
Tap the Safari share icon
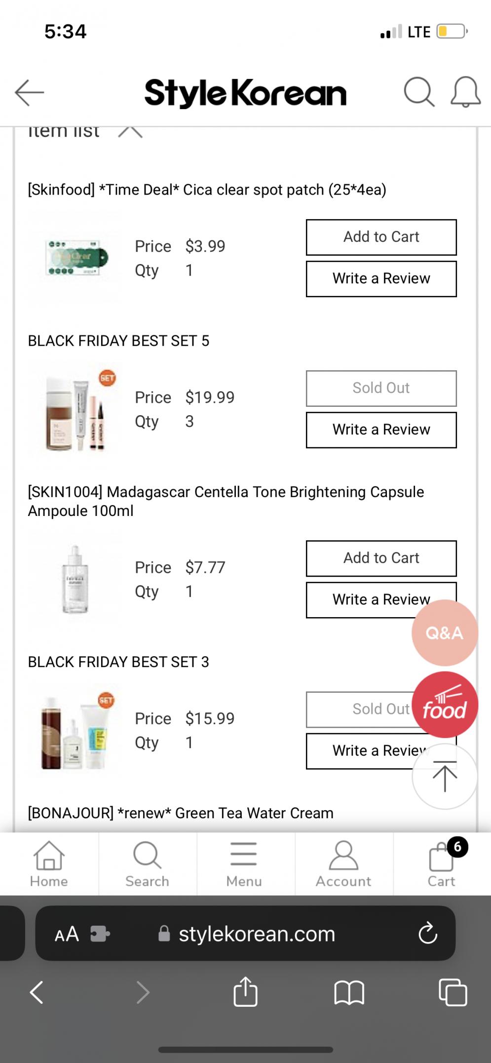point(245,992)
